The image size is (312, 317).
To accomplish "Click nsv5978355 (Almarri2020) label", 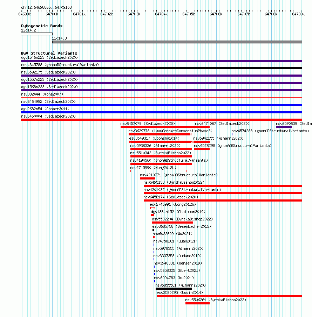I will coord(178,249).
